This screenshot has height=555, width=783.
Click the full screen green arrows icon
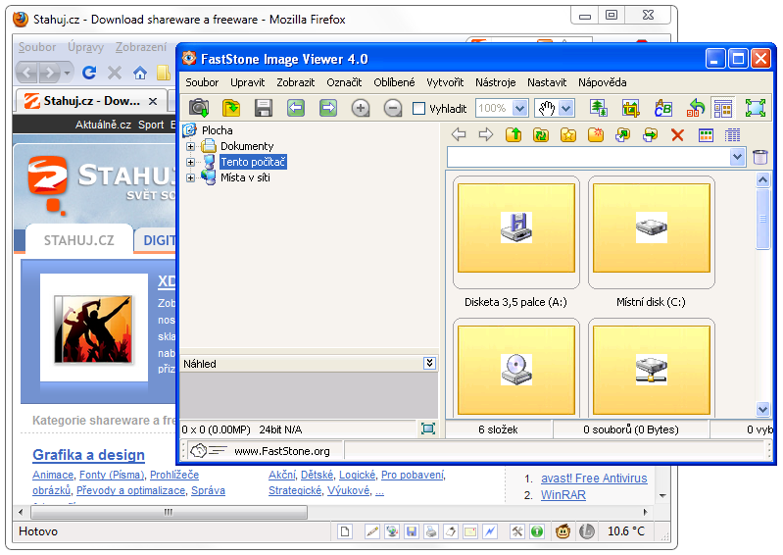pos(755,108)
